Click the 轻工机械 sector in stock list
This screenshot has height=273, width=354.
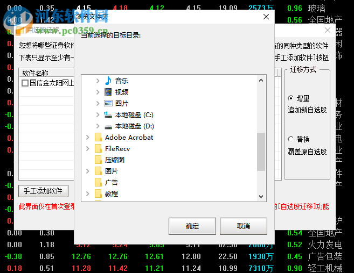tap(325, 268)
